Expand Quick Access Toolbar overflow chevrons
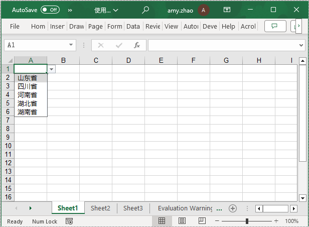Viewport: 309px width, 227px height. tap(70, 10)
